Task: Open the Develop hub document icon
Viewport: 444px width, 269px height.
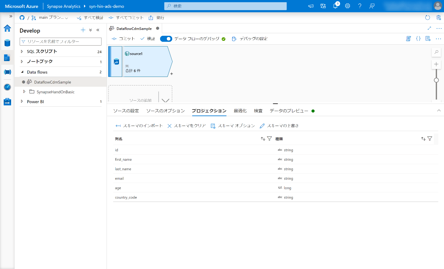Action: 7,58
